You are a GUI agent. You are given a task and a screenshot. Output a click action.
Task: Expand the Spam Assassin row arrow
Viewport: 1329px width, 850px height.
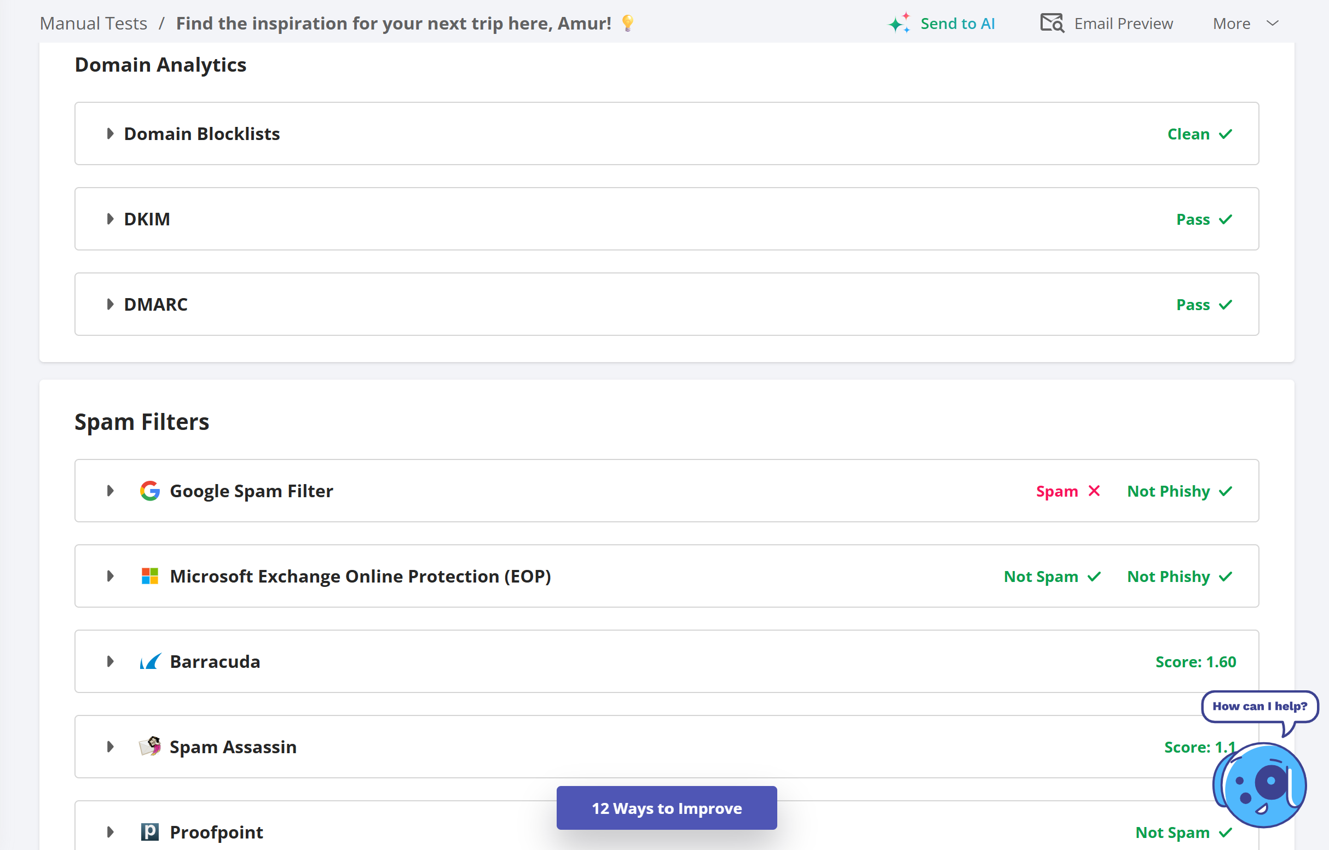pyautogui.click(x=110, y=747)
